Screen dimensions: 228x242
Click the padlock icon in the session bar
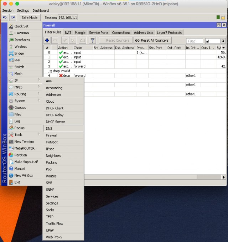tap(223, 17)
